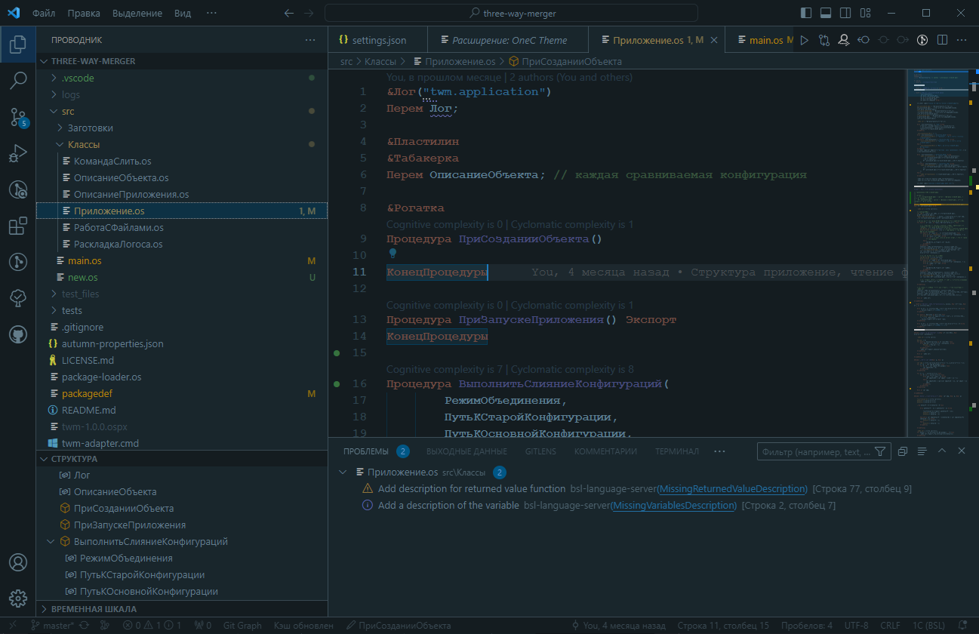Image resolution: width=979 pixels, height=634 pixels.
Task: Toggle the secondary side bar visibility
Action: 845,13
